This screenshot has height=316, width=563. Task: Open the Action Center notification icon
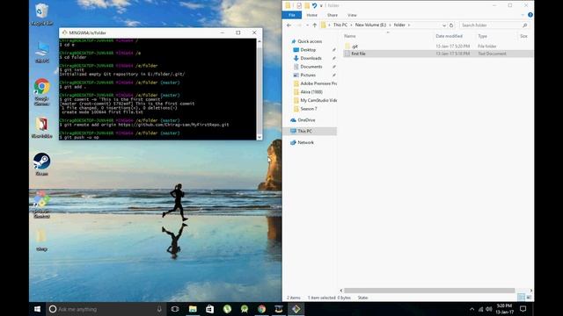click(523, 309)
